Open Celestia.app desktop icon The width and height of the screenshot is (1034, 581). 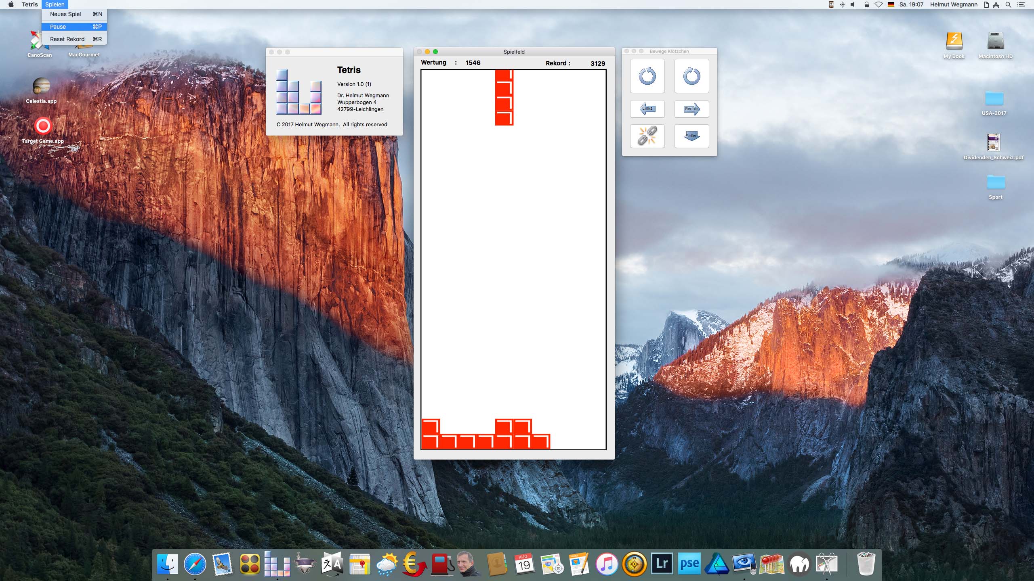pos(41,86)
